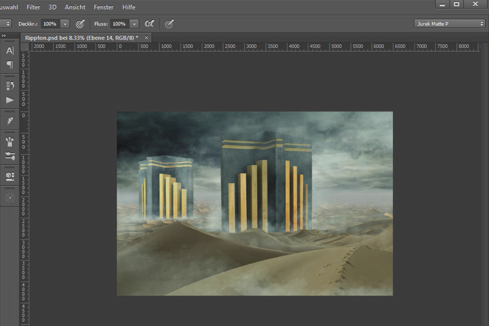This screenshot has height=326, width=489.
Task: Open the History panel icon
Action: (x=10, y=86)
